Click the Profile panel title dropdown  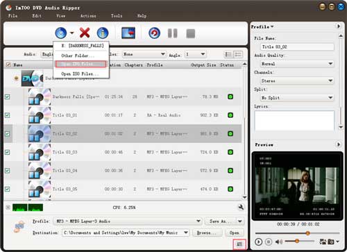pyautogui.click(x=262, y=27)
